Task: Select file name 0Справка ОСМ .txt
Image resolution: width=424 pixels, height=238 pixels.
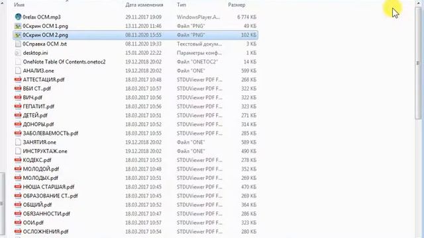Action: pyautogui.click(x=44, y=44)
